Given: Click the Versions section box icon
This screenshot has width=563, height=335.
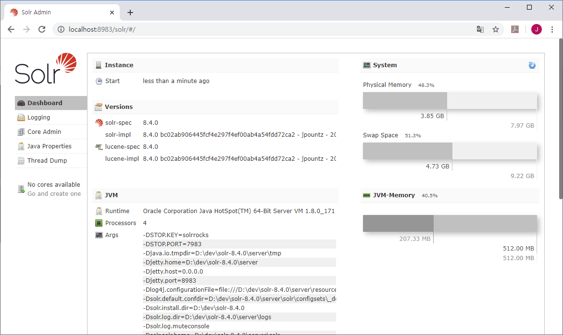Looking at the screenshot, I should tap(99, 107).
